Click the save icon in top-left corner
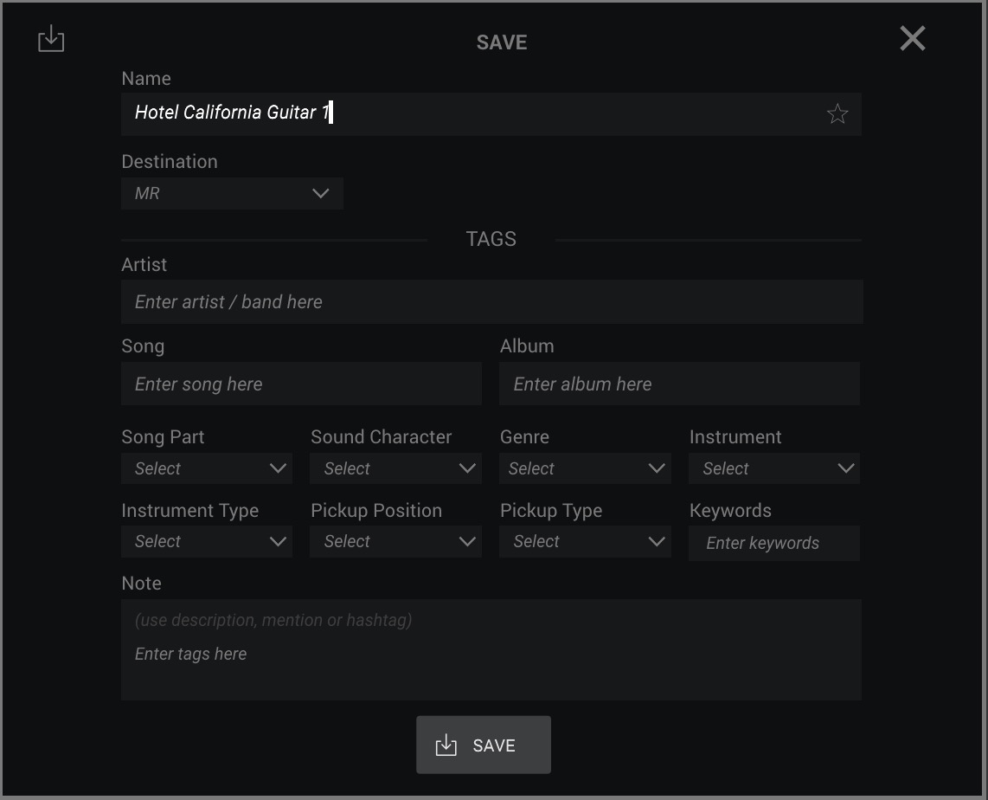This screenshot has height=800, width=988. pyautogui.click(x=51, y=39)
